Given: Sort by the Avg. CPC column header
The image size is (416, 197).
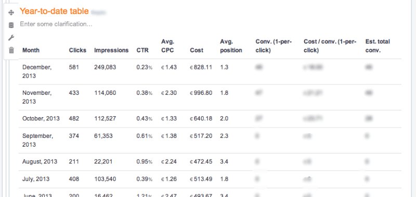Looking at the screenshot, I should pyautogui.click(x=167, y=46).
